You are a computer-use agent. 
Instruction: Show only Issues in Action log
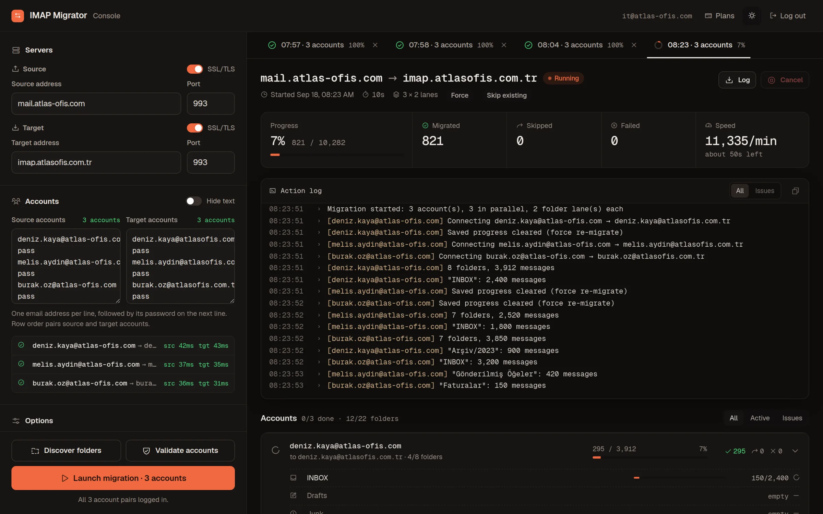pyautogui.click(x=764, y=191)
